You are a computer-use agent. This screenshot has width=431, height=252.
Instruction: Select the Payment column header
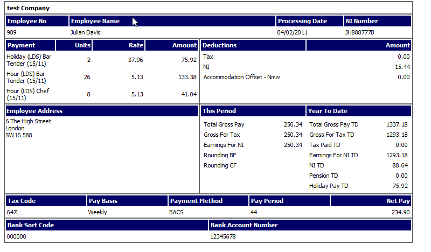coord(31,45)
